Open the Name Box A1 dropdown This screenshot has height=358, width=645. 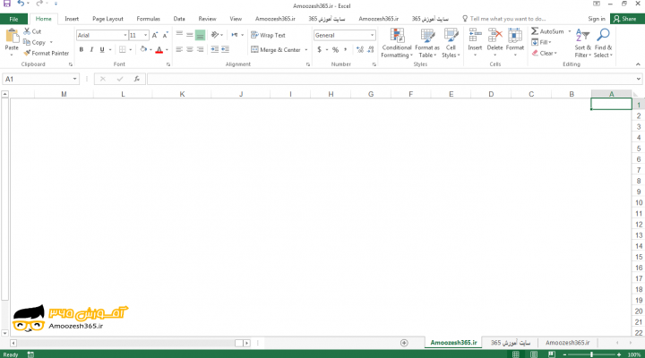tap(74, 79)
